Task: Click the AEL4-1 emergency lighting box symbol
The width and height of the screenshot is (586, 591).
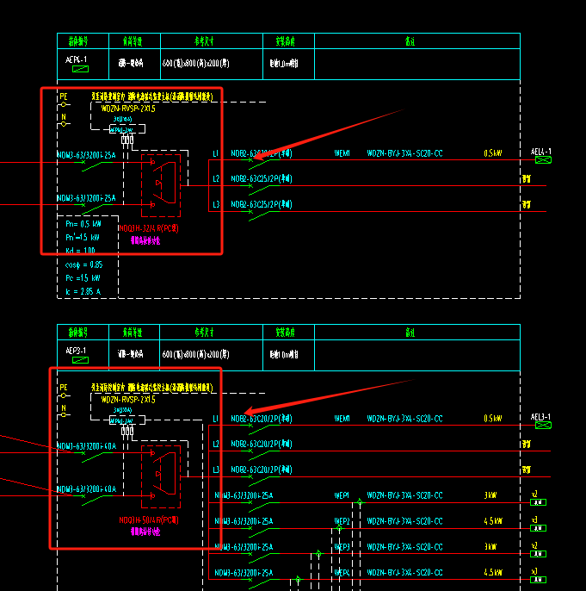Action: tap(543, 160)
